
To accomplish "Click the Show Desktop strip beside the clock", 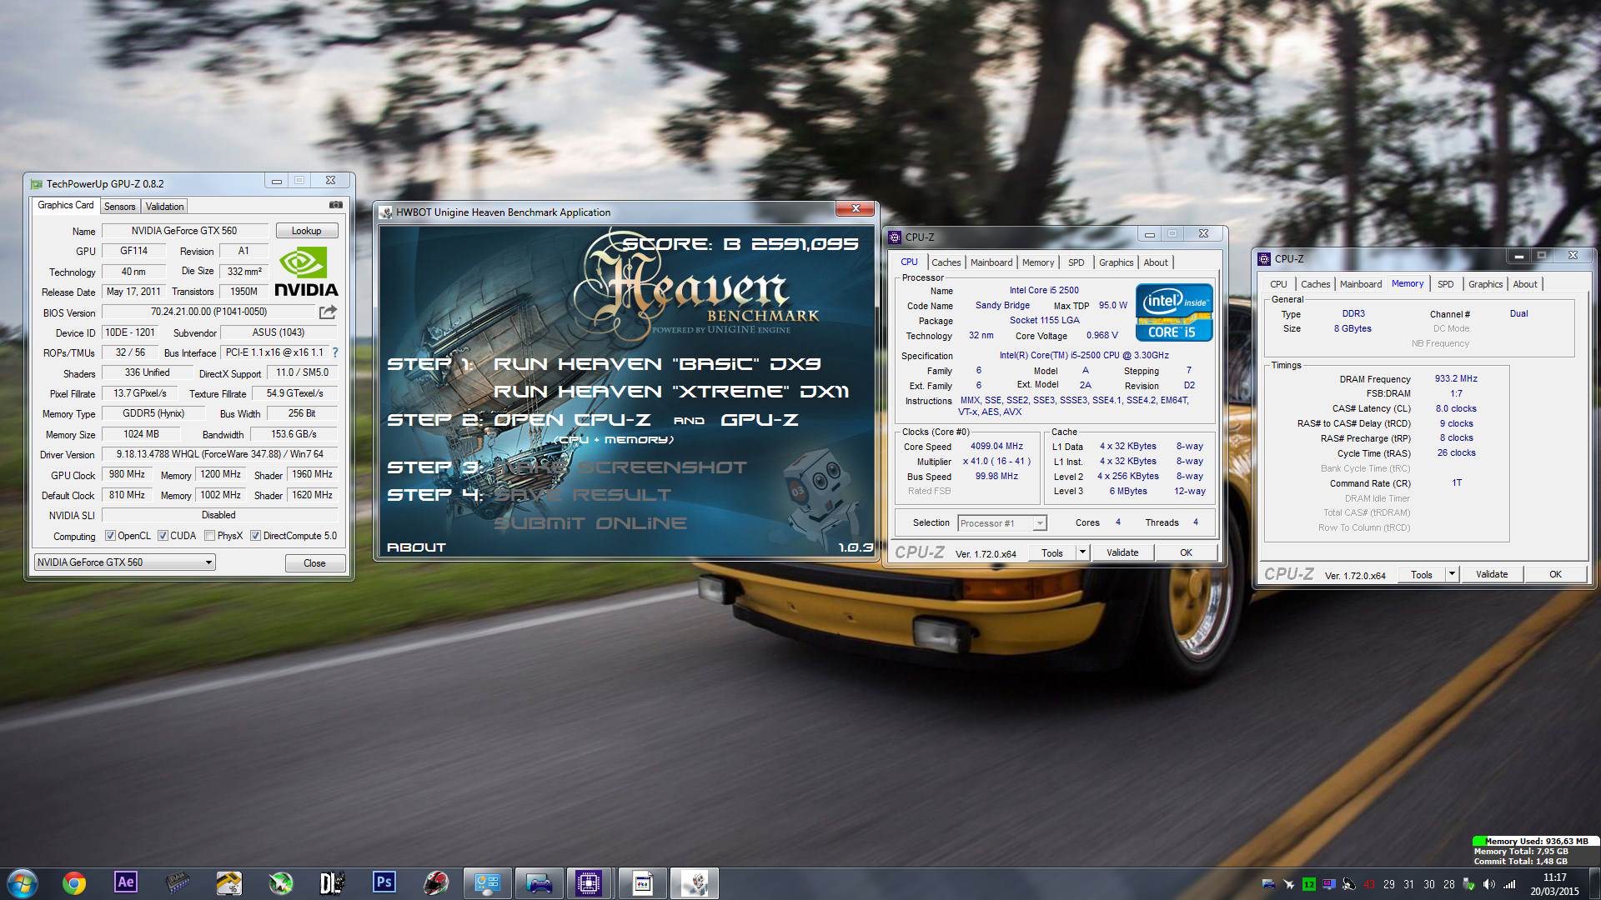I will click(x=1594, y=883).
